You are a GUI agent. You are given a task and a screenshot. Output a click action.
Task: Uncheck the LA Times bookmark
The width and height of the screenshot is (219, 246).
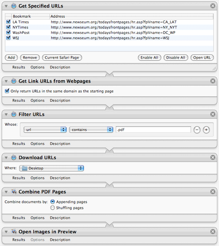(8, 22)
